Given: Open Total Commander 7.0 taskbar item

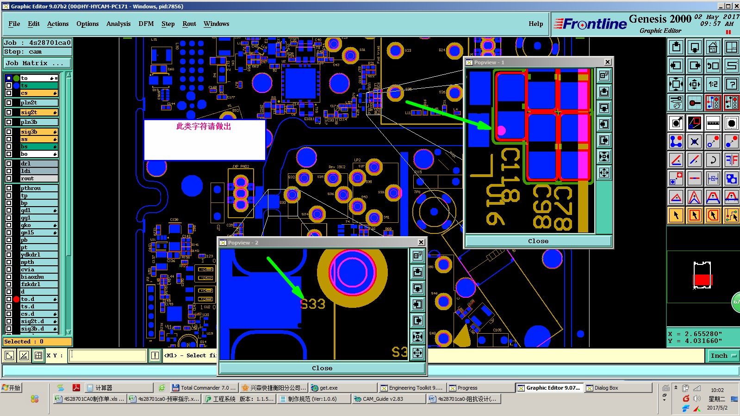Looking at the screenshot, I should pos(204,388).
